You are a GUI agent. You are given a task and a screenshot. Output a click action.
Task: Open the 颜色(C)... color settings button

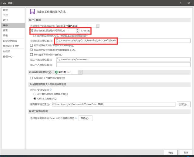click(85, 118)
